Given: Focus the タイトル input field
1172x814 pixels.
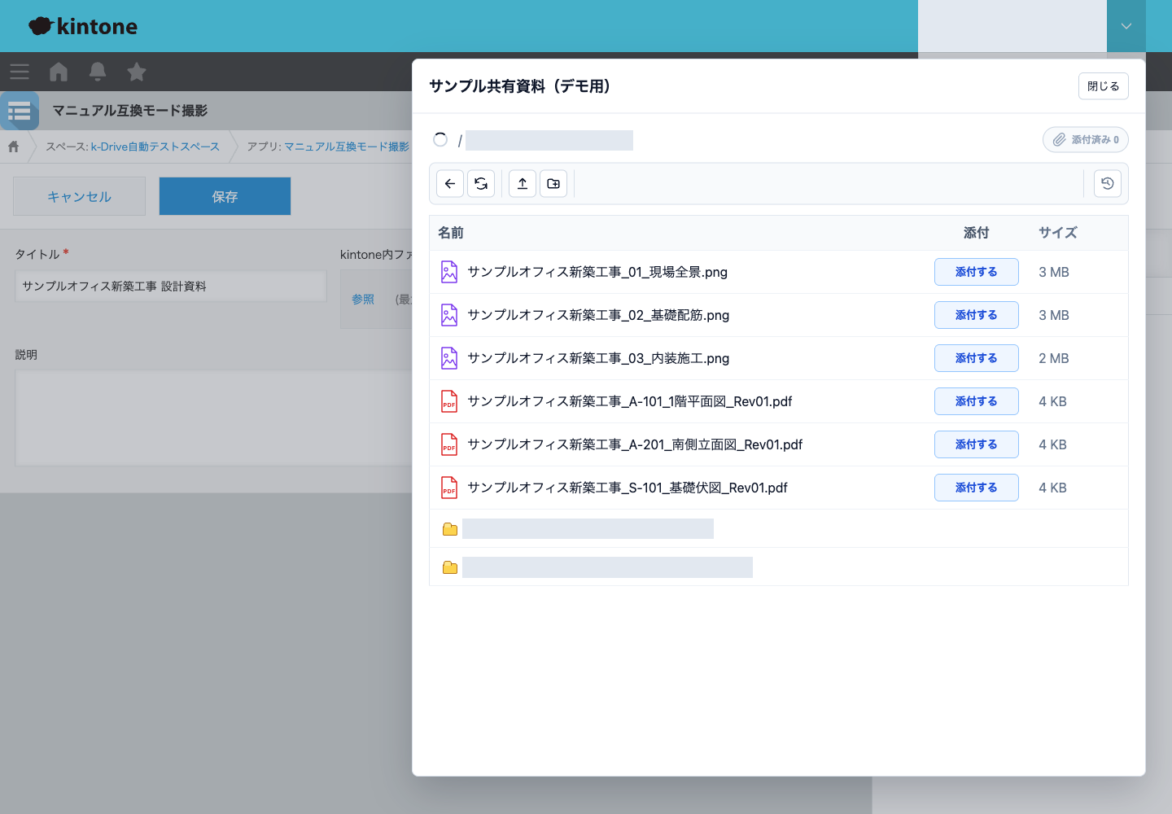Looking at the screenshot, I should pyautogui.click(x=171, y=287).
